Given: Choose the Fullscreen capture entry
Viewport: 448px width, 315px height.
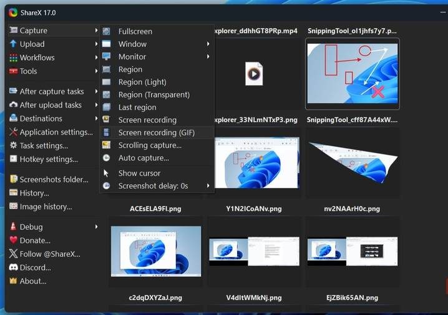Looking at the screenshot, I should click(x=157, y=31).
